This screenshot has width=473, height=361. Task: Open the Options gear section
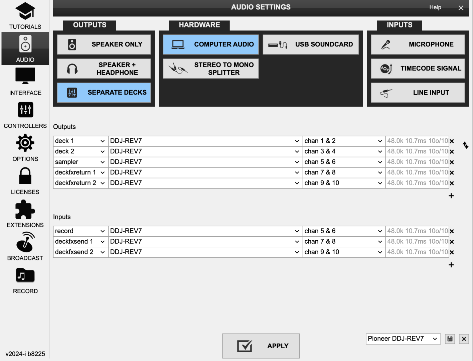25,148
